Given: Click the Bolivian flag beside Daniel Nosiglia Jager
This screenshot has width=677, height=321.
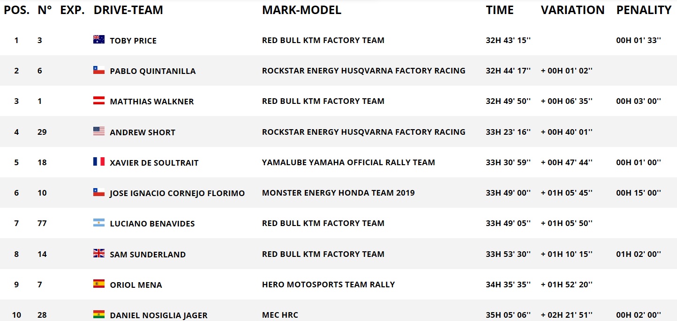Looking at the screenshot, I should click(99, 314).
